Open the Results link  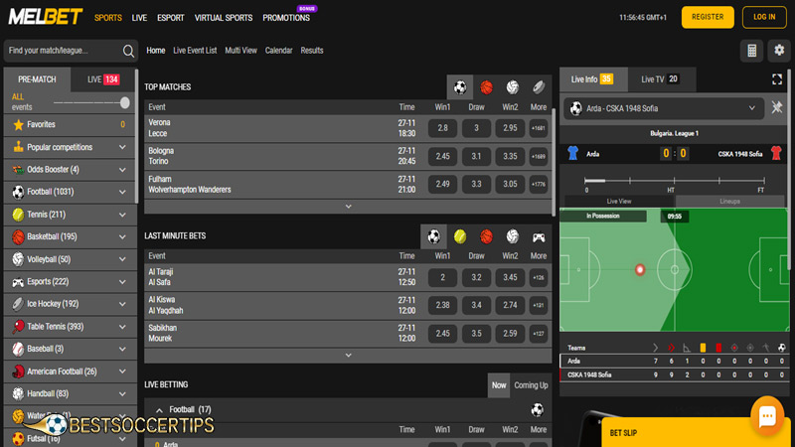(312, 51)
